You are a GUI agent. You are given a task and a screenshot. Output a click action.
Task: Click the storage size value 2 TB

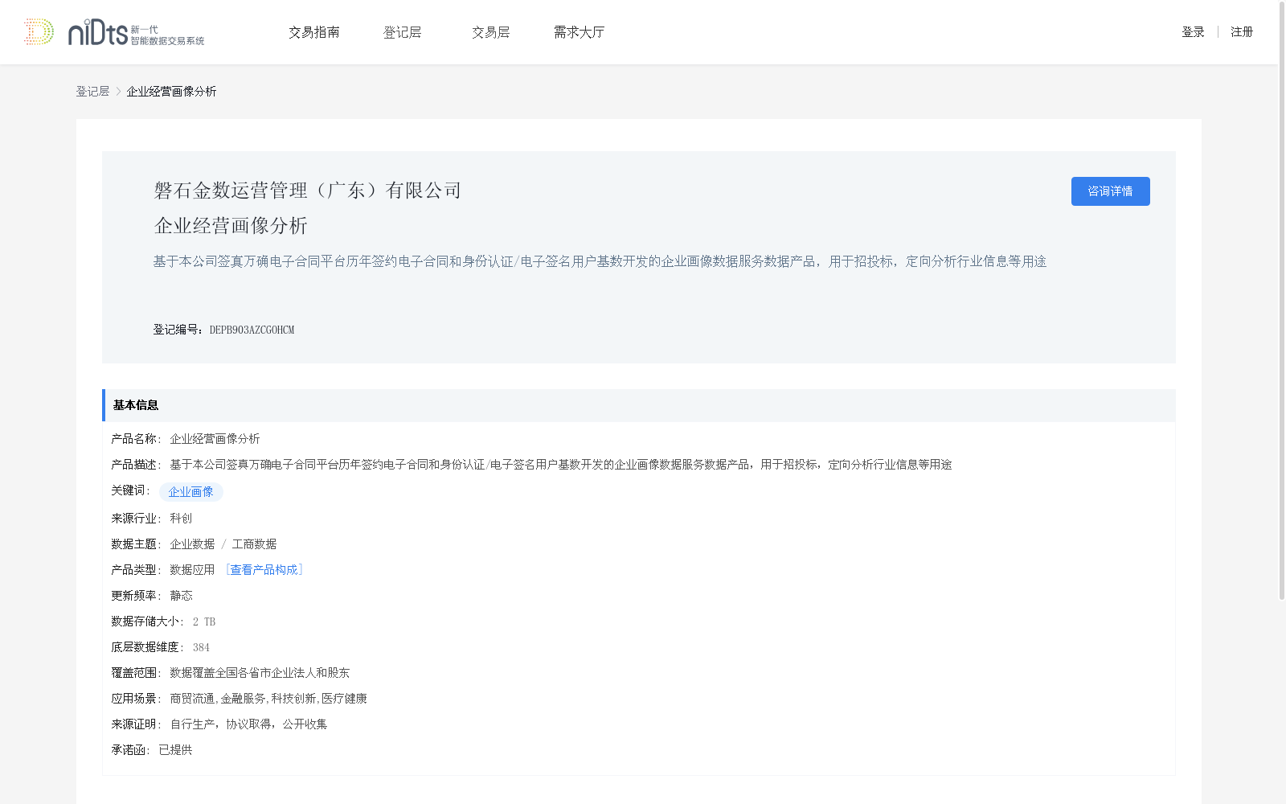[204, 621]
